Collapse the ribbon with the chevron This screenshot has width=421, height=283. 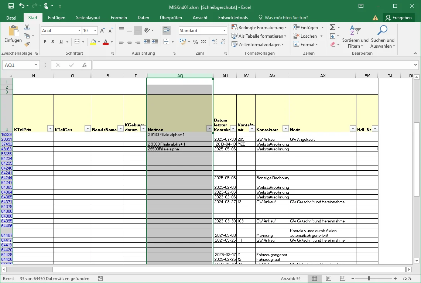pyautogui.click(x=415, y=53)
